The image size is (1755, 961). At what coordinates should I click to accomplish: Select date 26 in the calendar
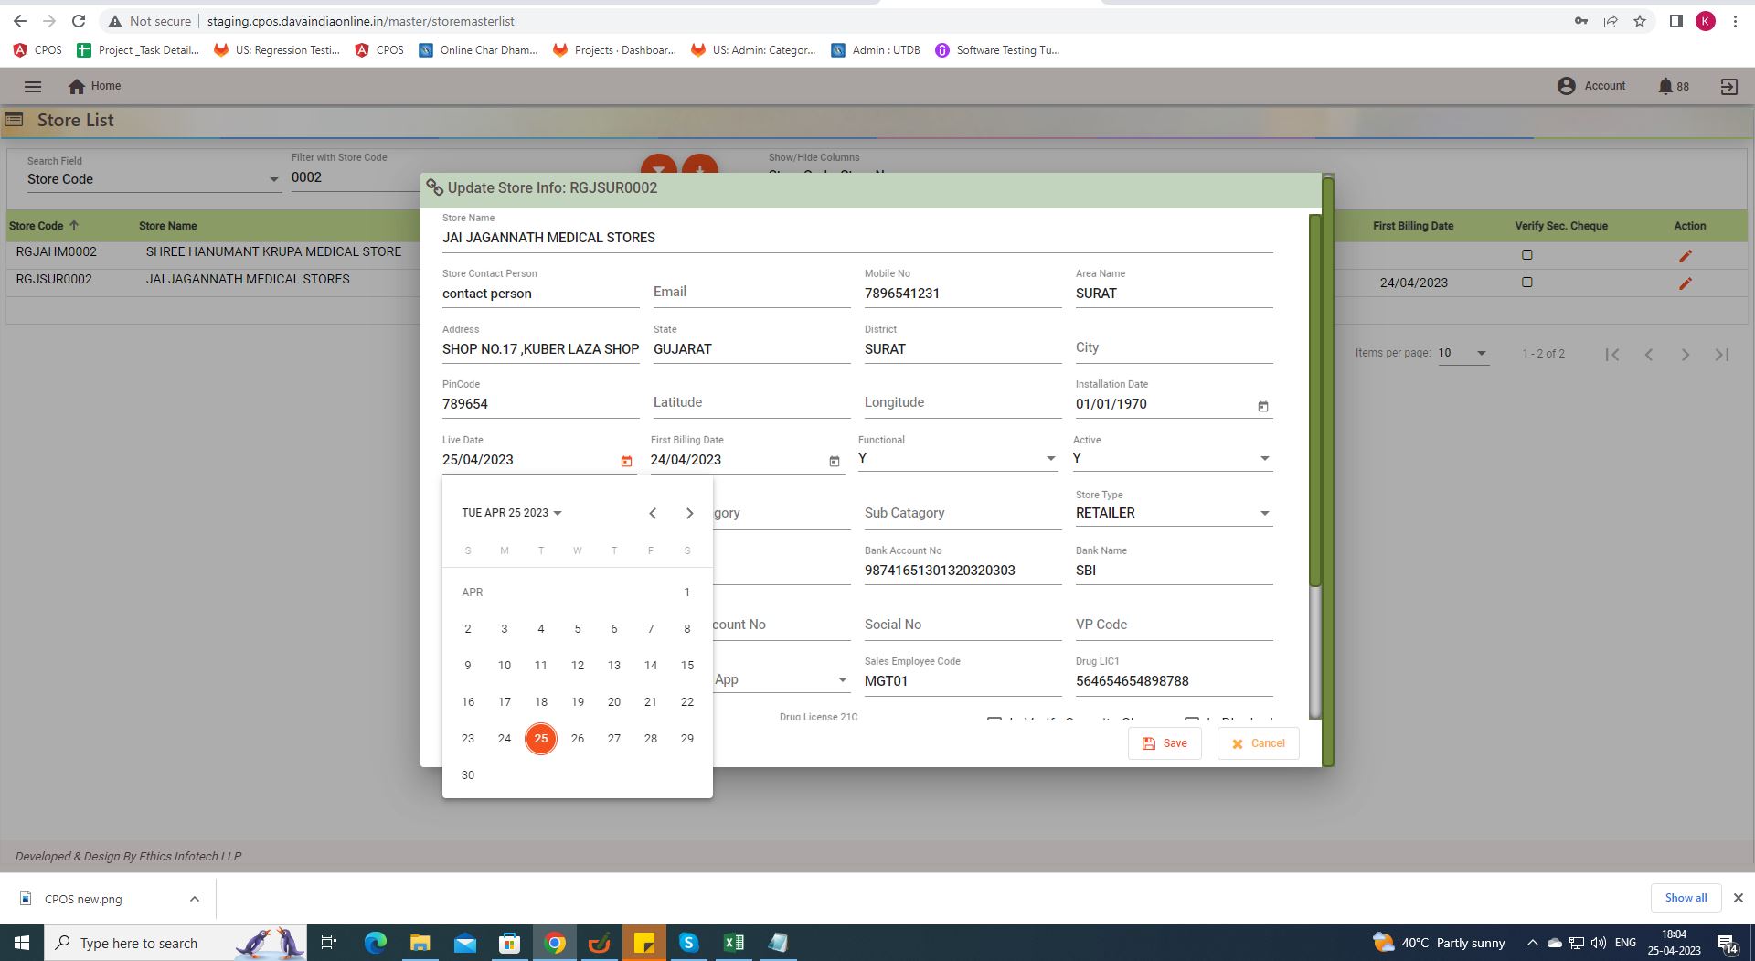pyautogui.click(x=577, y=739)
